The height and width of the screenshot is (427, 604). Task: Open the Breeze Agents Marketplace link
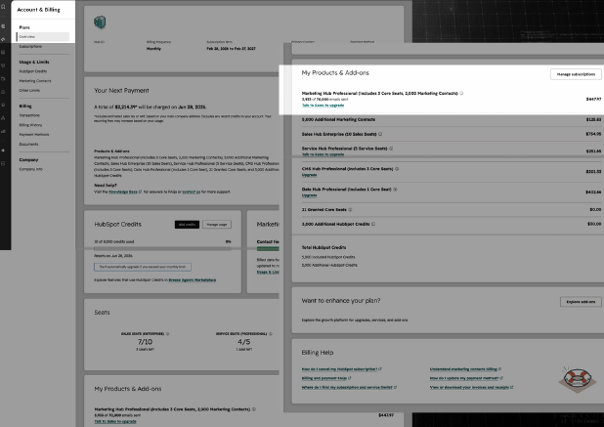pos(193,279)
